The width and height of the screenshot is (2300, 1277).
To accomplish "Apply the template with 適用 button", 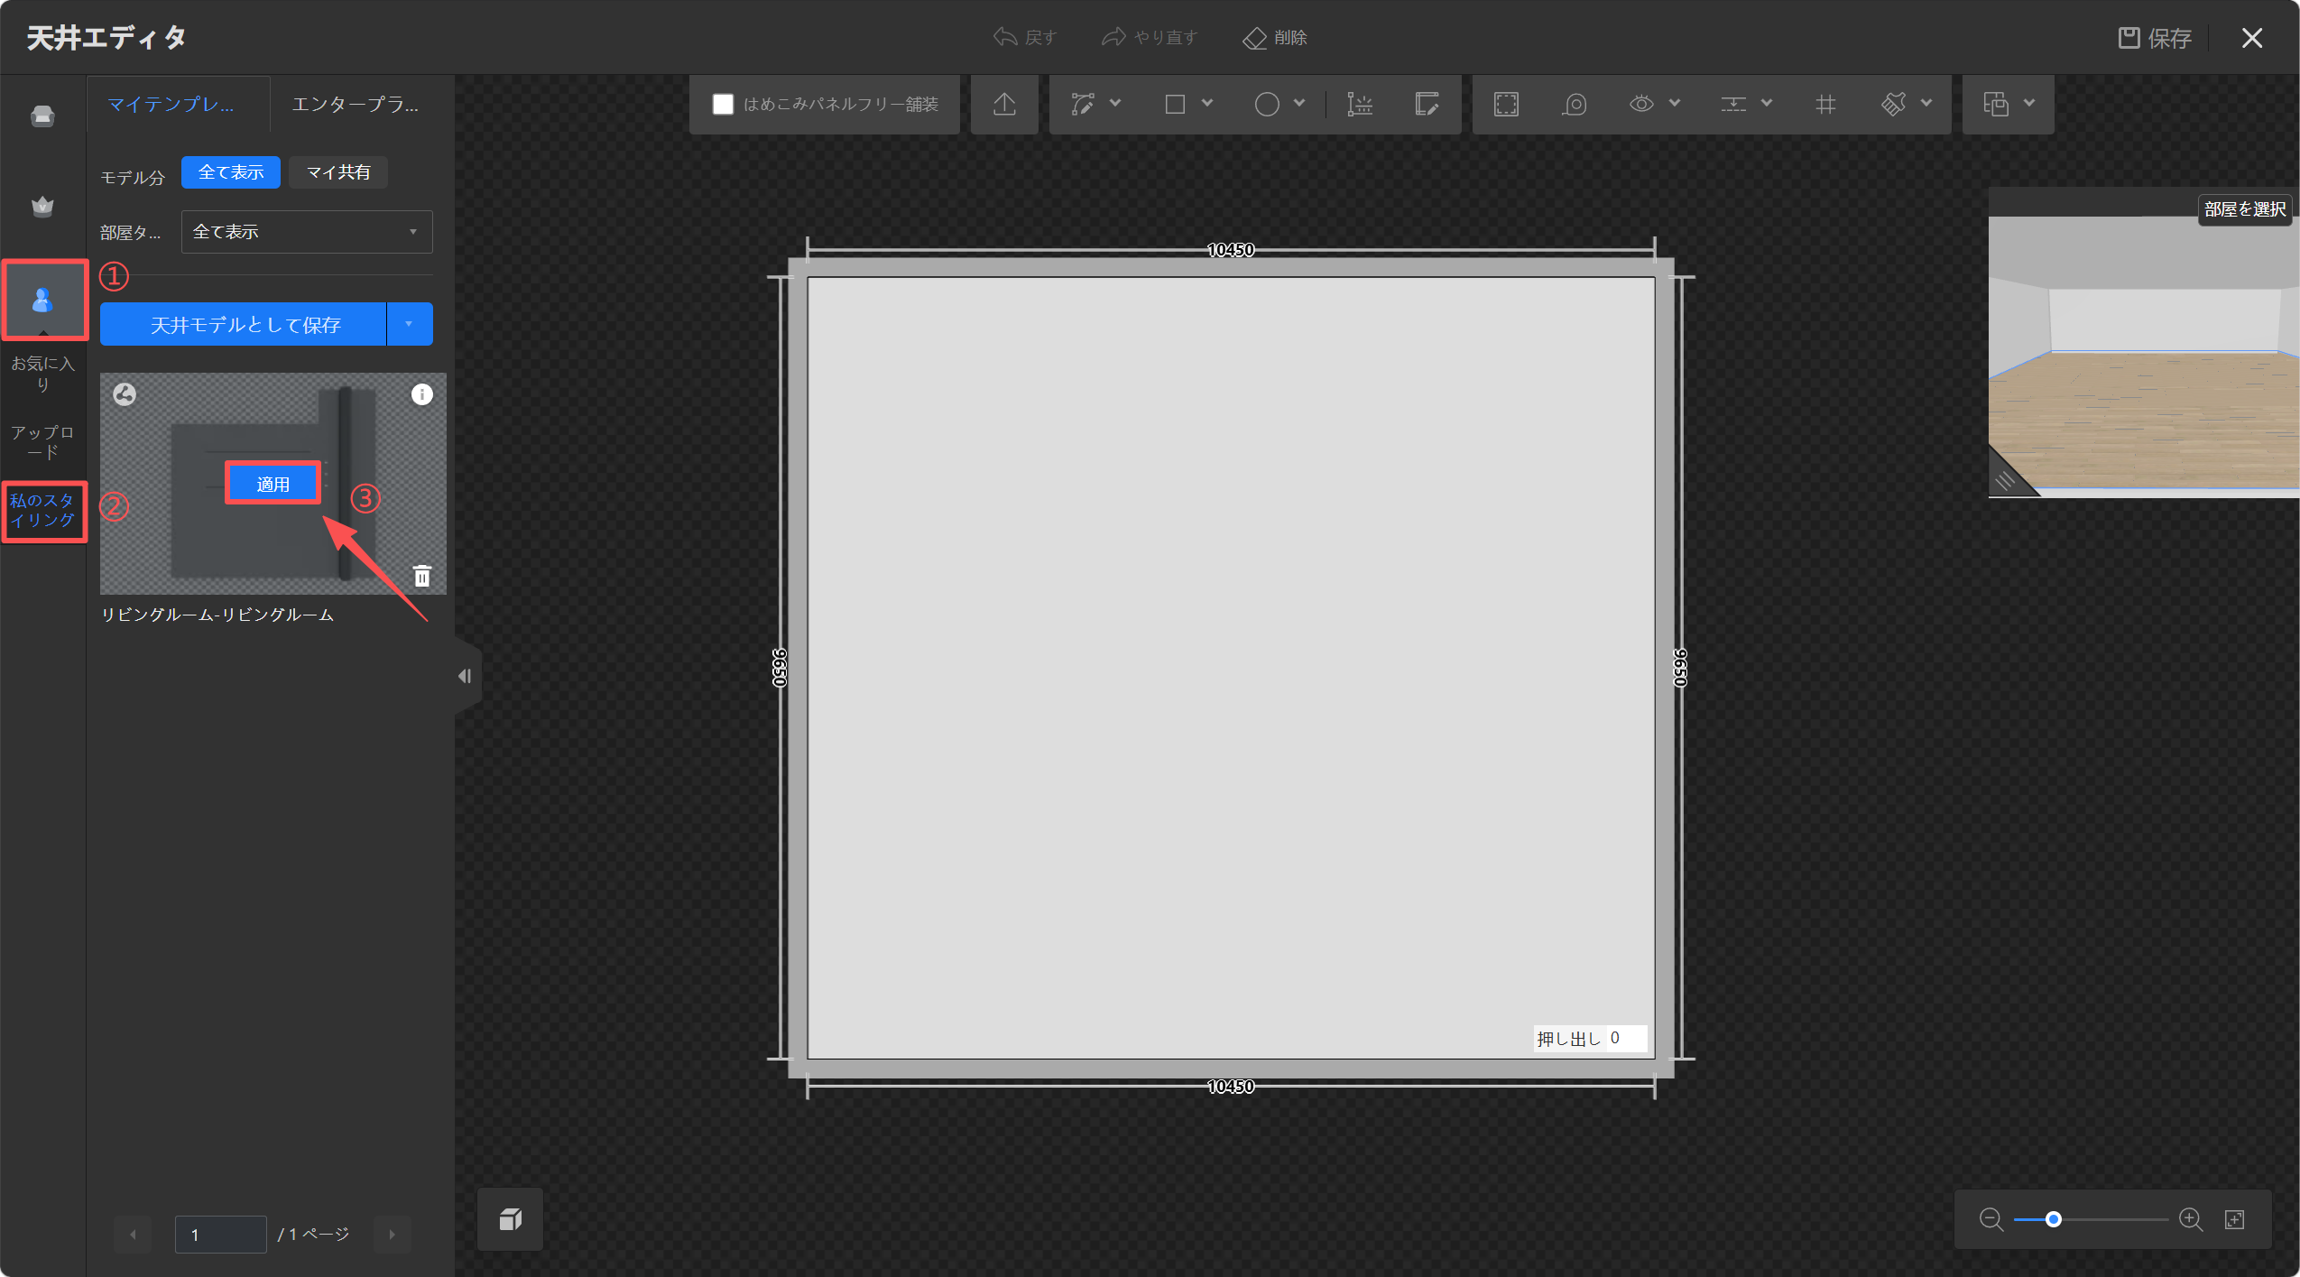I will click(272, 484).
